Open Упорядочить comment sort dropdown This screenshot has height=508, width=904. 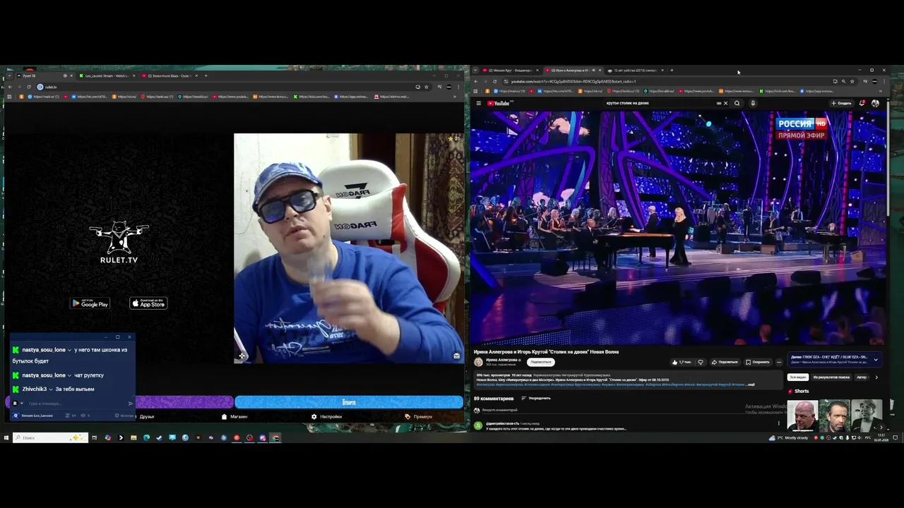tap(536, 398)
